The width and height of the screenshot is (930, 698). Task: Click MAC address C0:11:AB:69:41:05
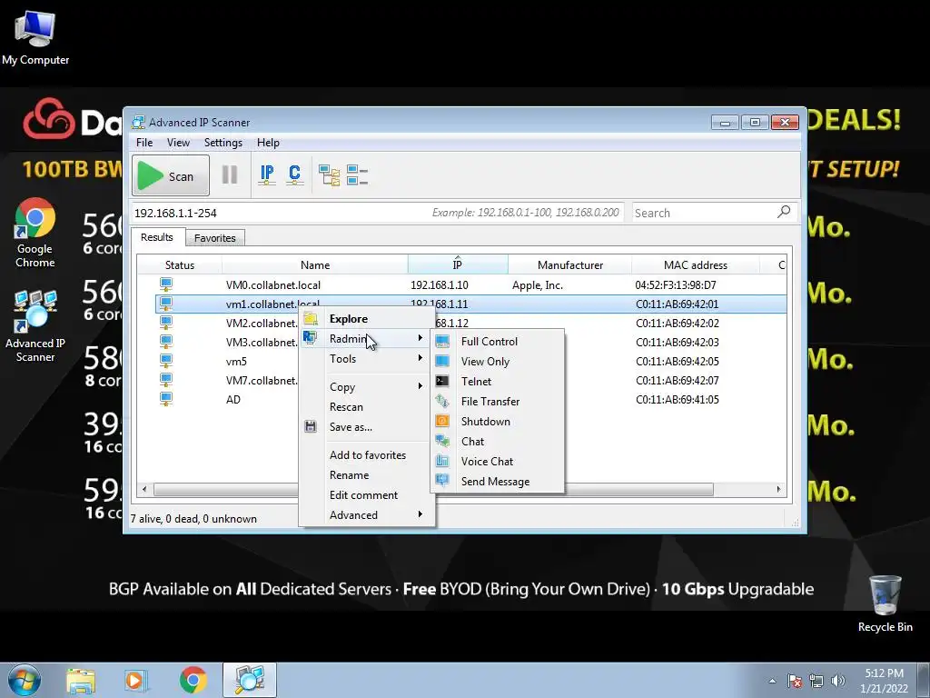[678, 400]
